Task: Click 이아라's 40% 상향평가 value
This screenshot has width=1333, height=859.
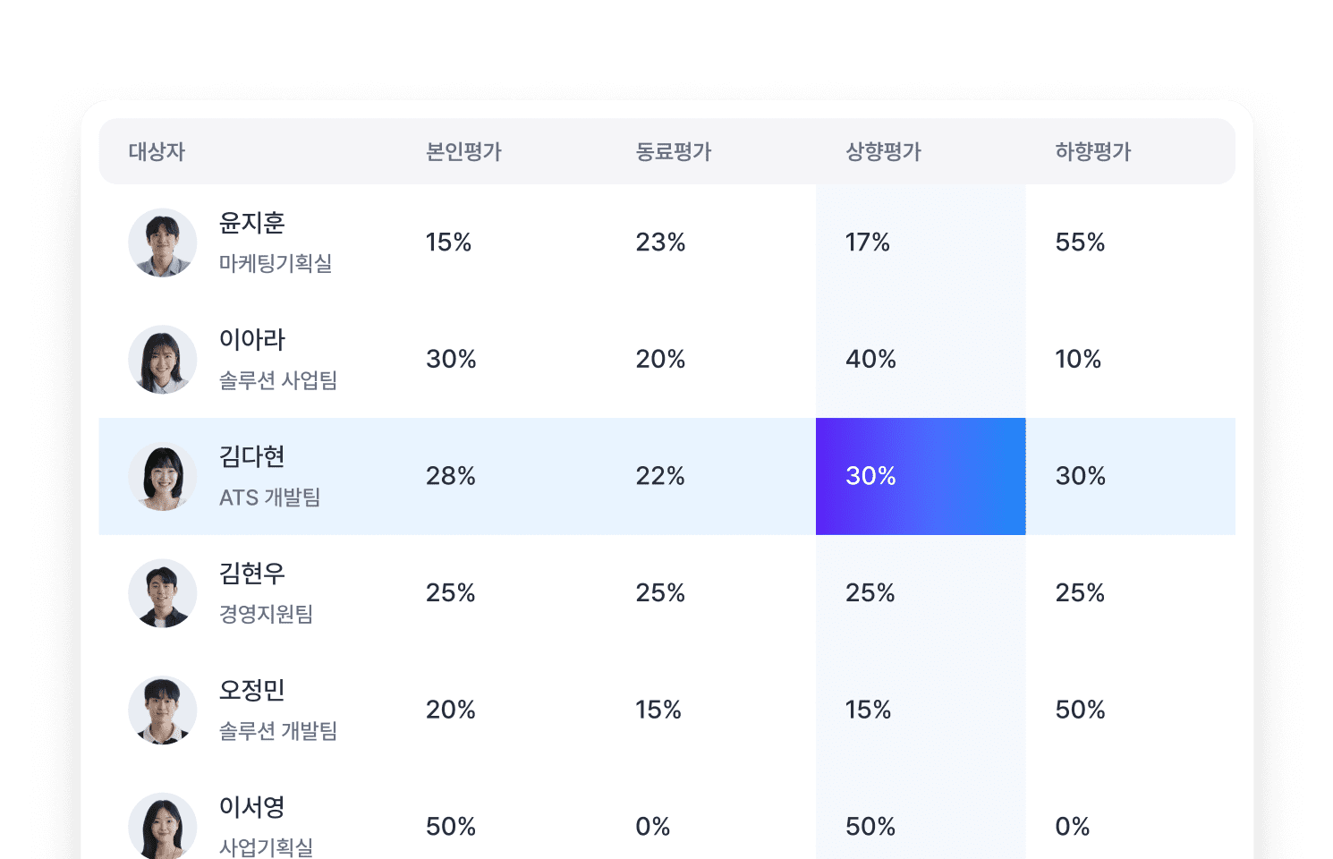Action: tap(870, 360)
